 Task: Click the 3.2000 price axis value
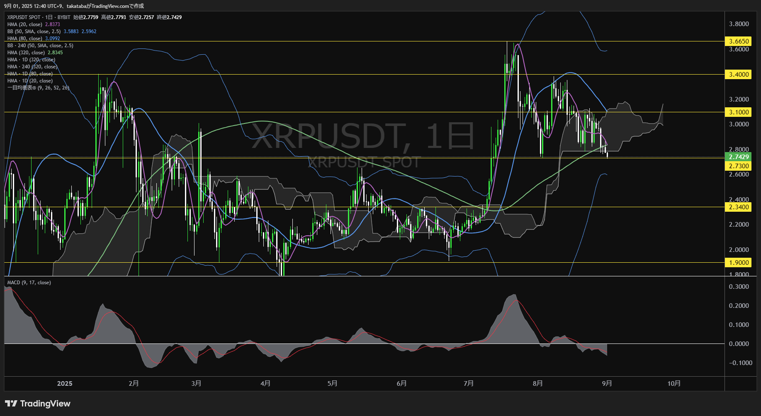point(739,99)
